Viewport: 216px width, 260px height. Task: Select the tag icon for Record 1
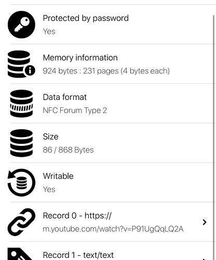20,254
